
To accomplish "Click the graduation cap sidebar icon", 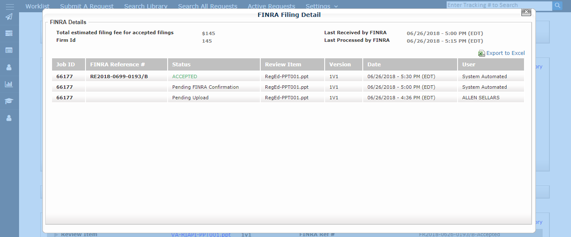I will click(9, 101).
